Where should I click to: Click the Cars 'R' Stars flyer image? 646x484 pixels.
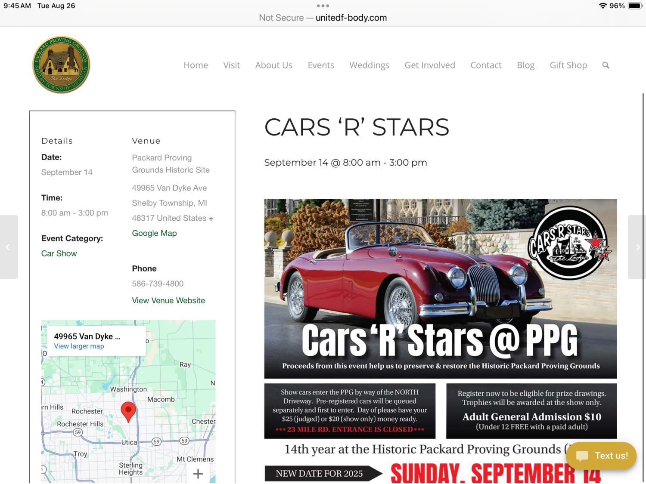click(x=440, y=340)
